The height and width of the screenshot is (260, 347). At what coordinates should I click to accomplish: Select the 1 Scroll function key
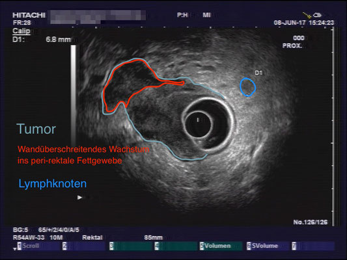pyautogui.click(x=38, y=246)
